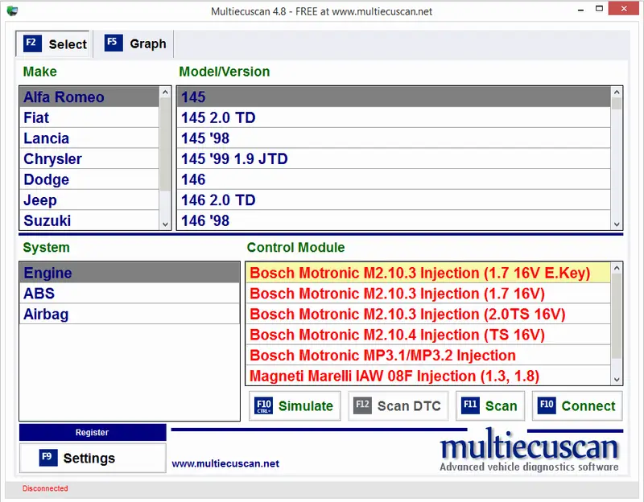Switch to the Select tab

52,43
